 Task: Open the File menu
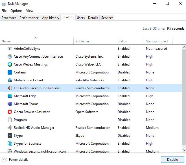point(4,11)
